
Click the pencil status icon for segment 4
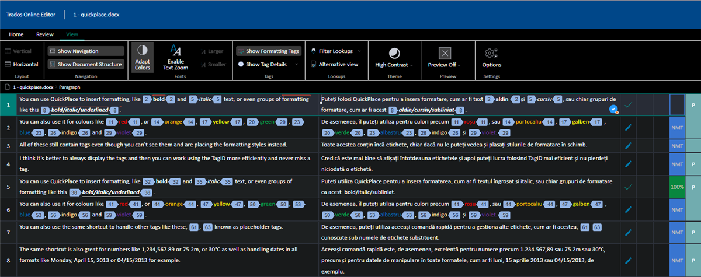pos(629,165)
